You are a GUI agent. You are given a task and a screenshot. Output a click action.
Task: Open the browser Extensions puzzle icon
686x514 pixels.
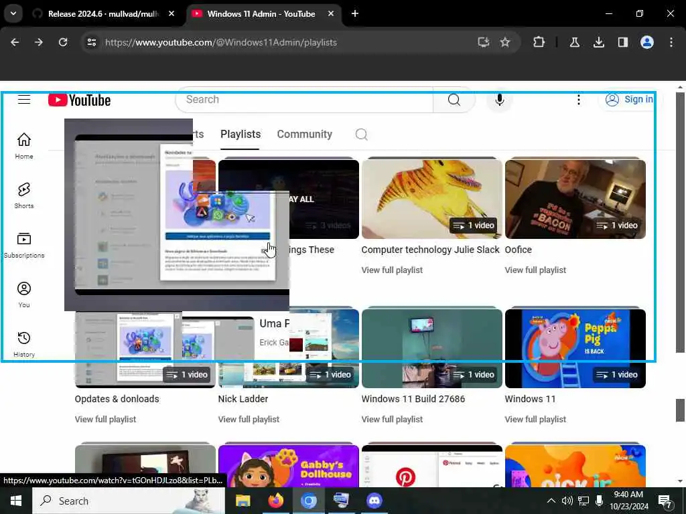[x=539, y=42]
